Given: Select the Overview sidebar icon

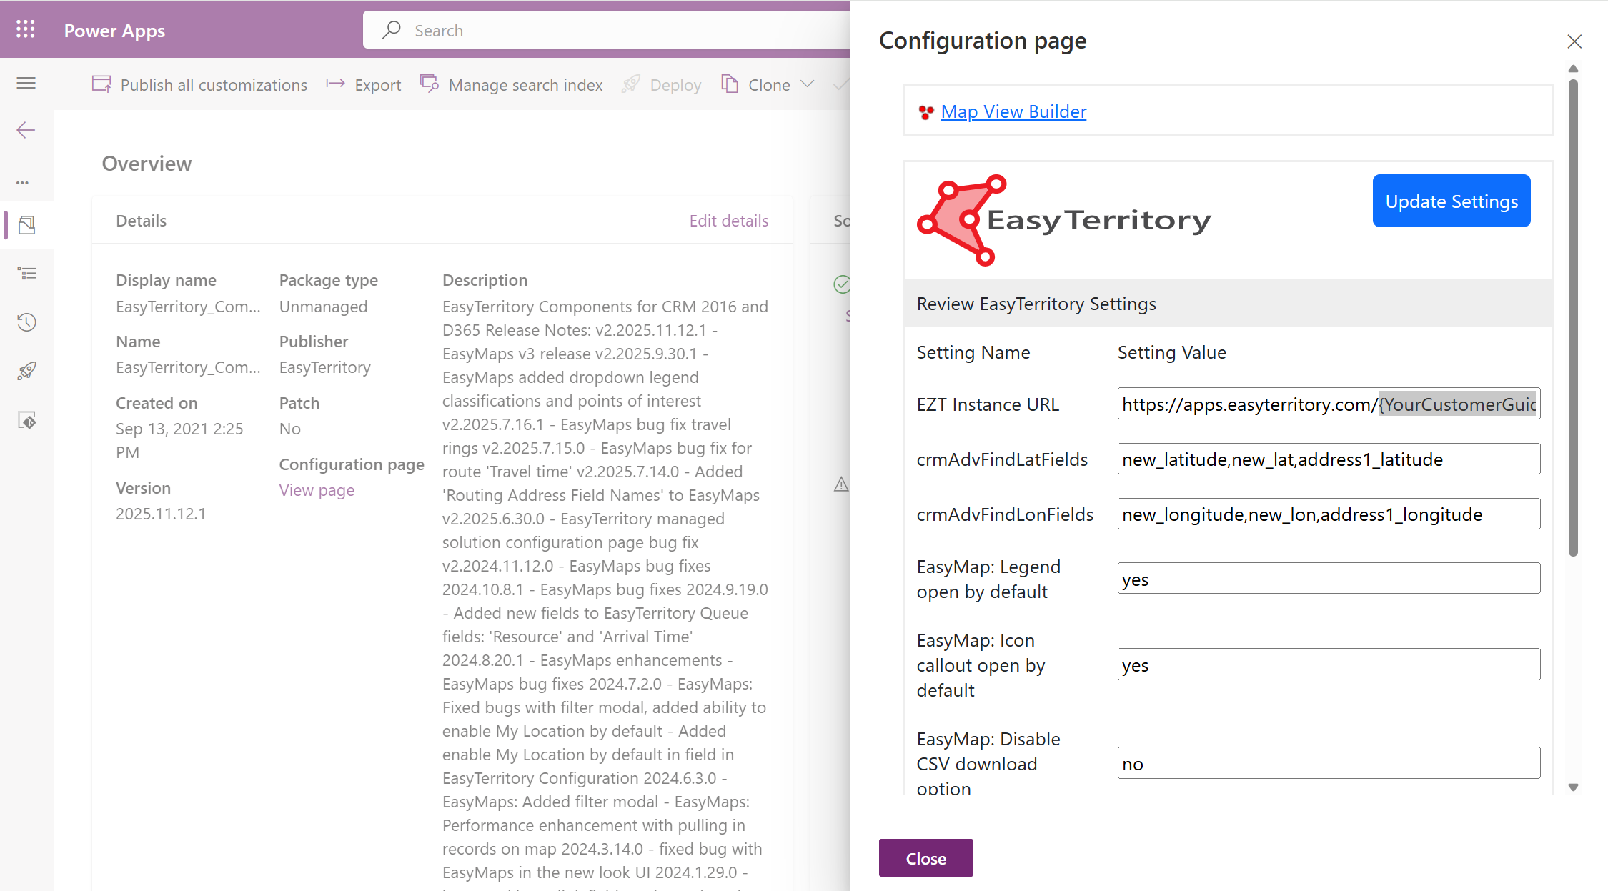Looking at the screenshot, I should tap(27, 225).
